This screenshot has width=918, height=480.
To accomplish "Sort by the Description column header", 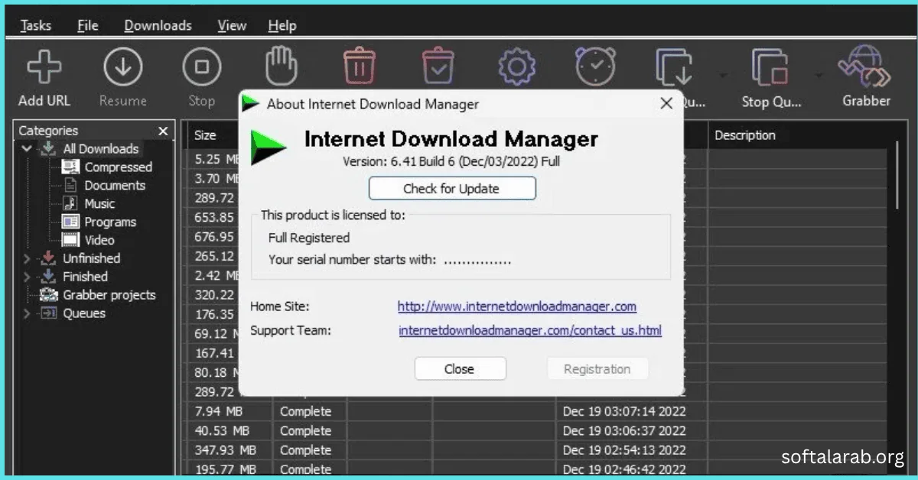I will (745, 135).
